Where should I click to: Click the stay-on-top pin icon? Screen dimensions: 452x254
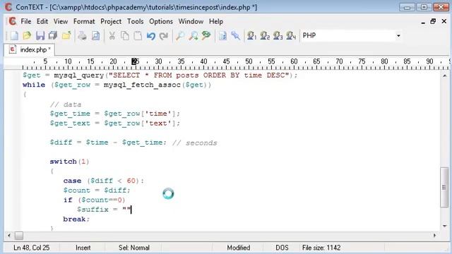pos(235,36)
